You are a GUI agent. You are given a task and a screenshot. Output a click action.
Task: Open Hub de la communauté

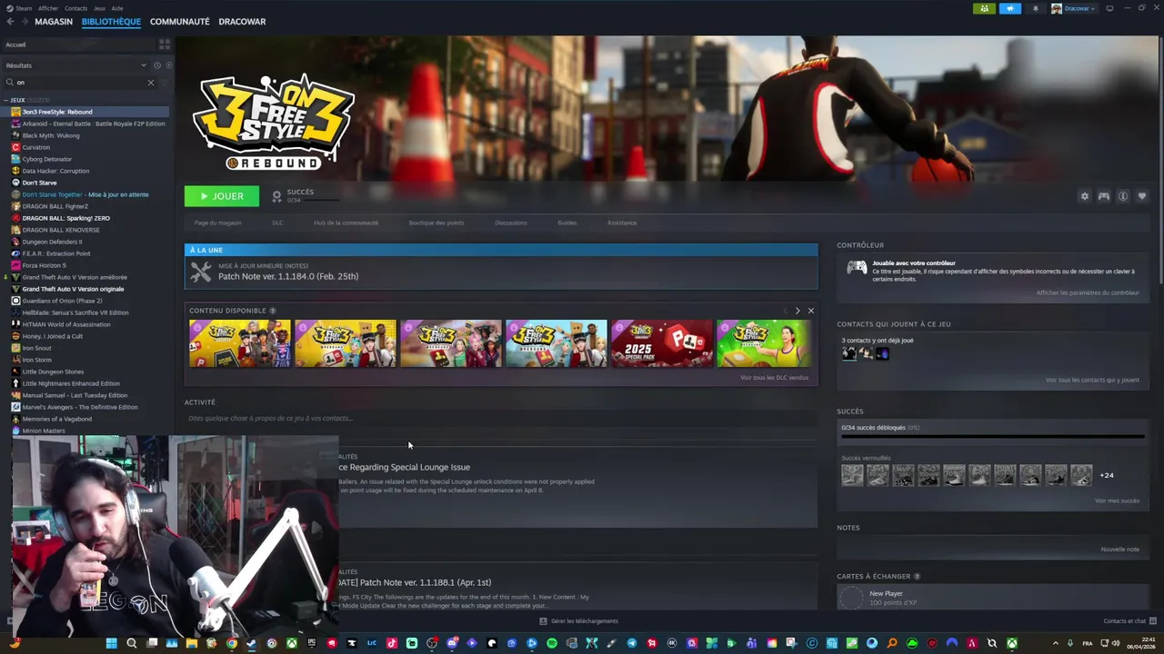(x=346, y=223)
